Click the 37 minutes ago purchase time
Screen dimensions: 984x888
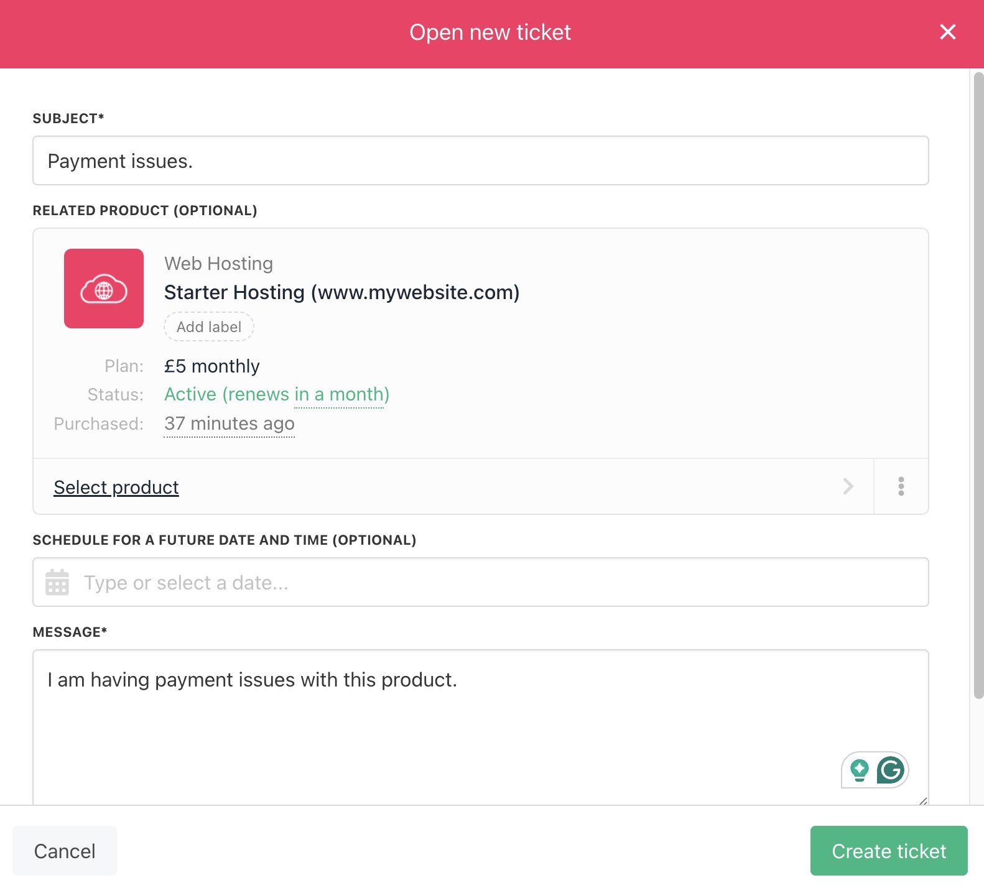230,423
